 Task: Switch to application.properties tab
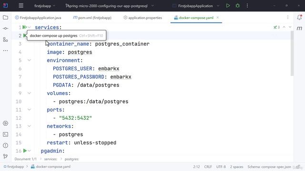pos(142,18)
